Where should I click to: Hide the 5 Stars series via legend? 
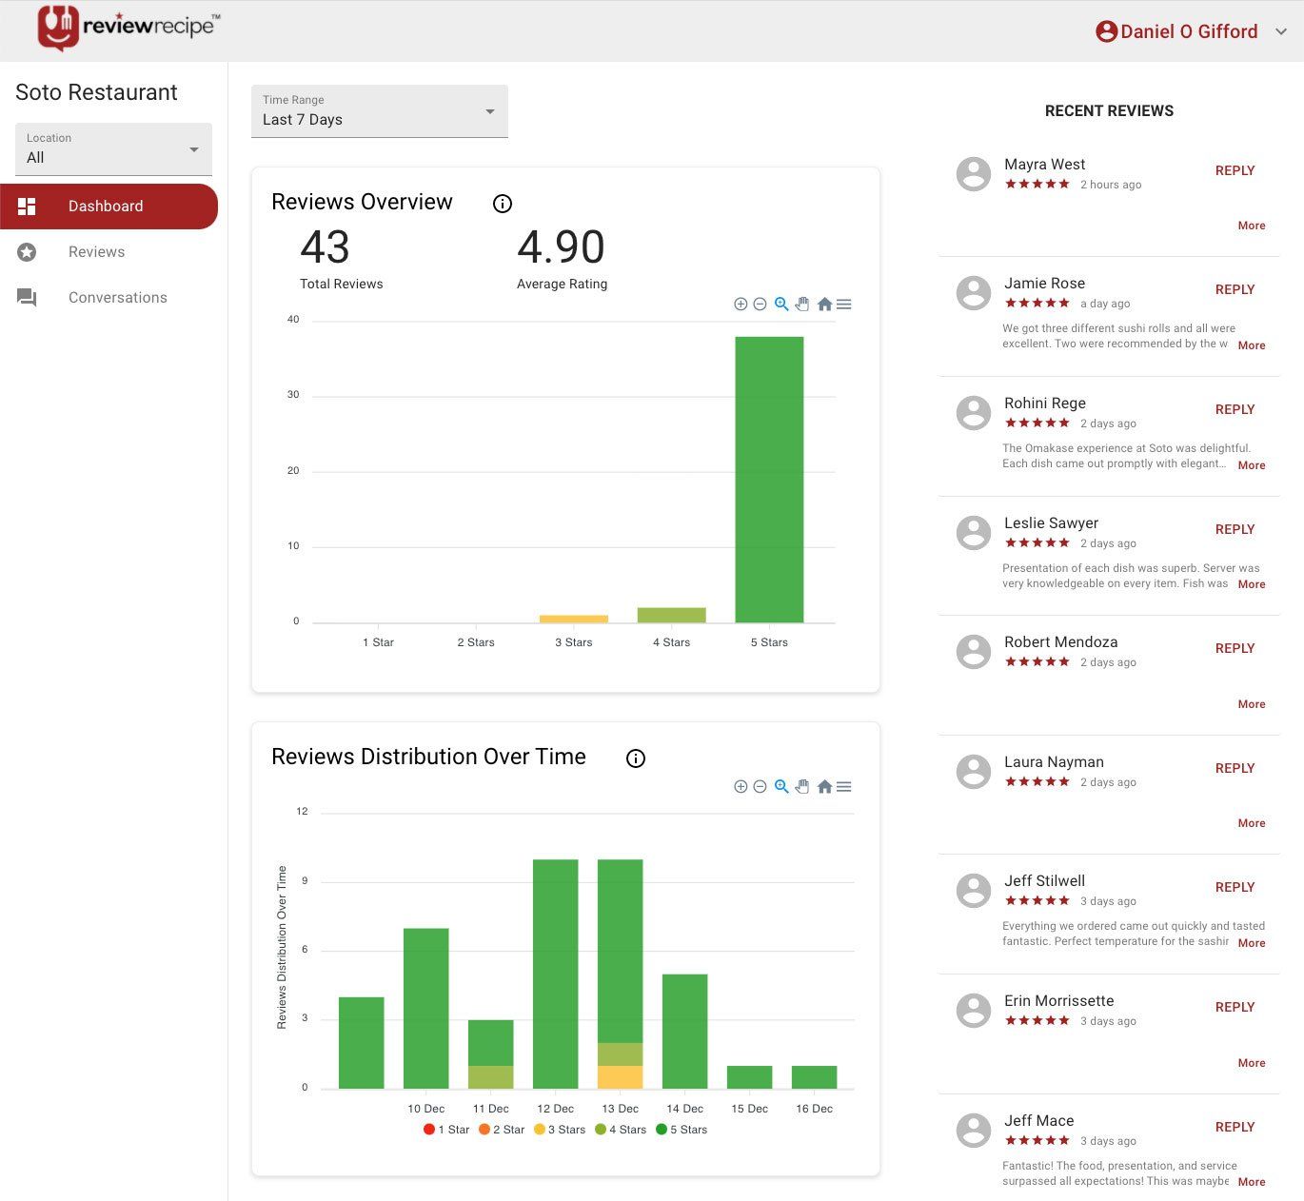click(683, 1130)
